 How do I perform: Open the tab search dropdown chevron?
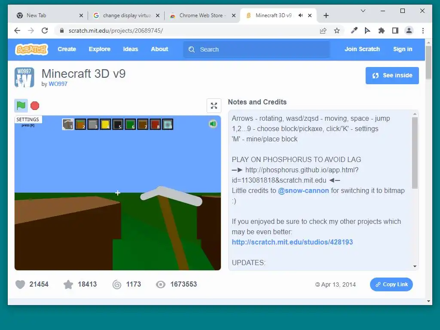click(363, 11)
